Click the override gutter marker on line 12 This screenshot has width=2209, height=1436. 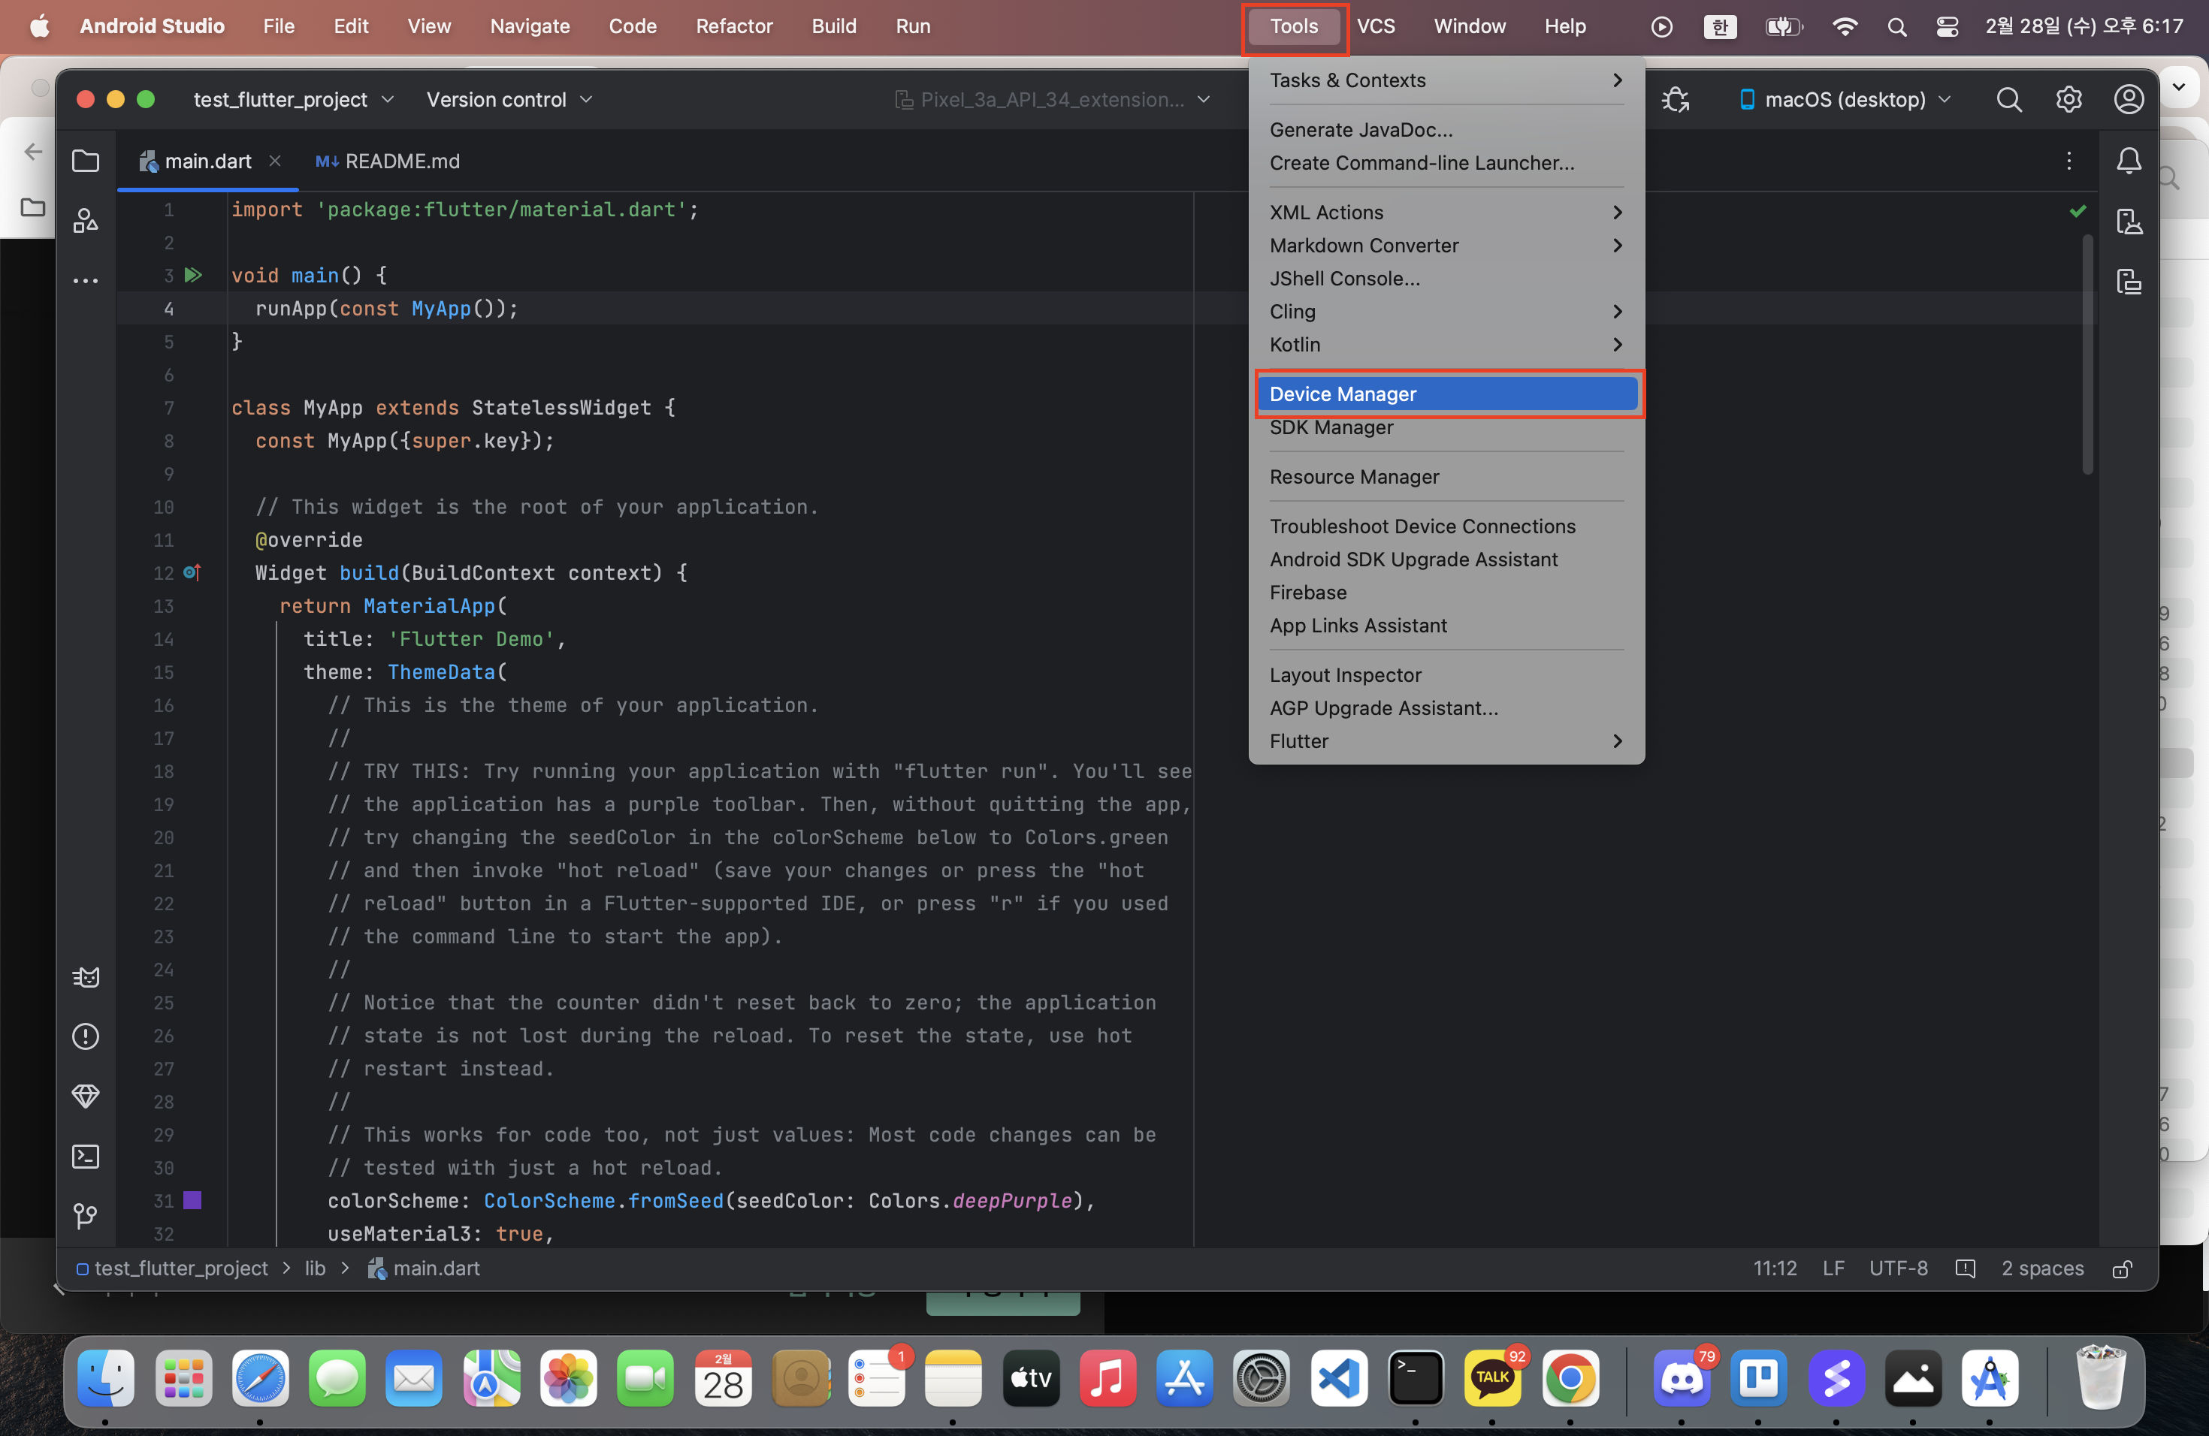192,573
